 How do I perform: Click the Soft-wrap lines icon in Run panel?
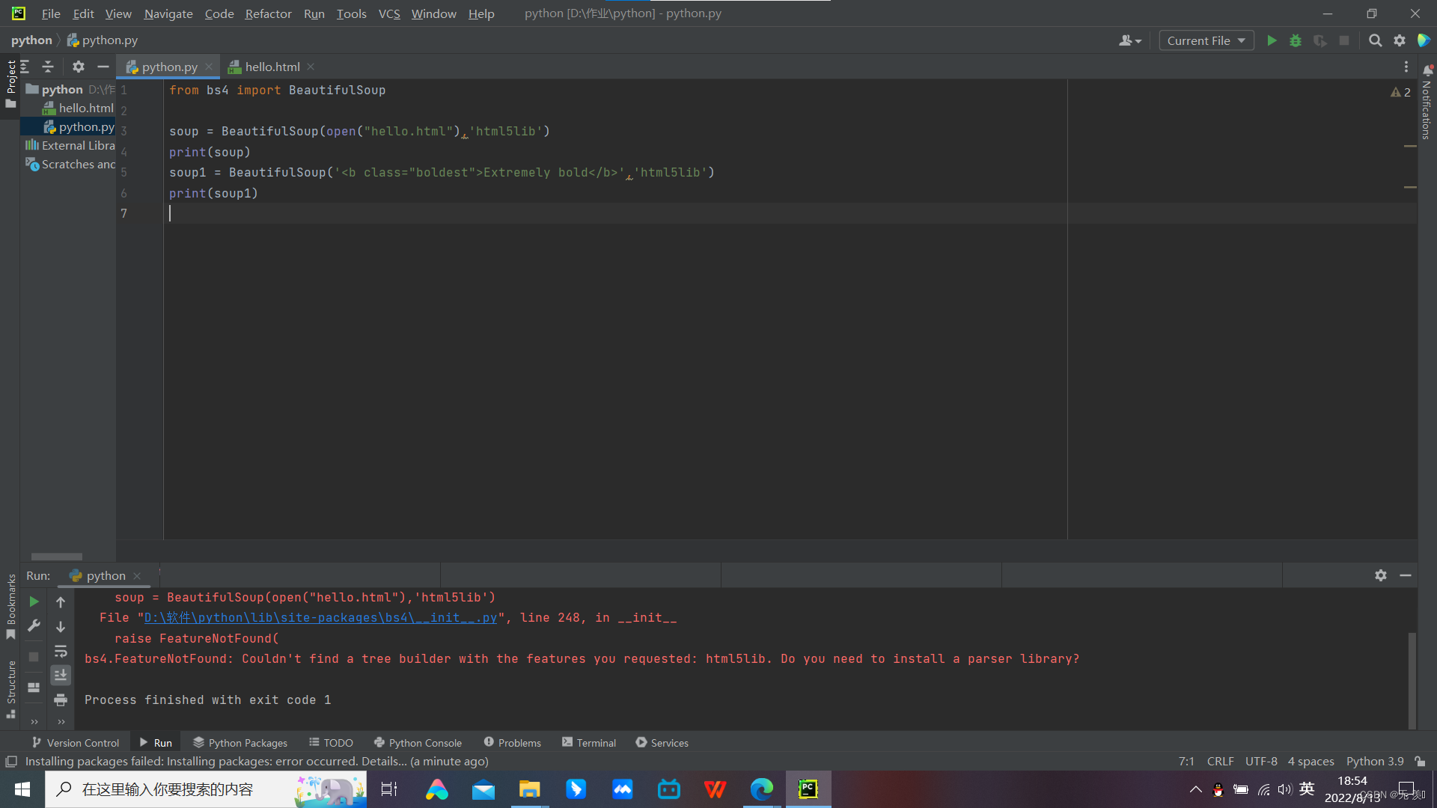[61, 650]
